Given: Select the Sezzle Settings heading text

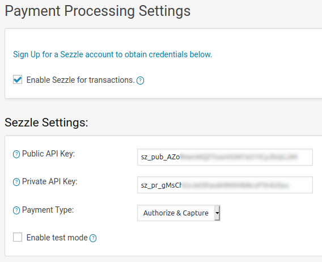Looking at the screenshot, I should coord(46,122).
